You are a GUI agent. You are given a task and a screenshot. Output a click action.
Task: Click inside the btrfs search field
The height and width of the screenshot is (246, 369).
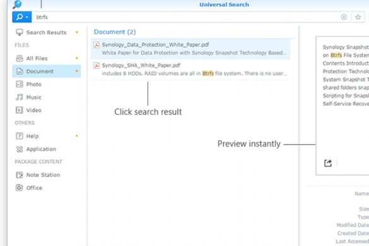coord(186,17)
